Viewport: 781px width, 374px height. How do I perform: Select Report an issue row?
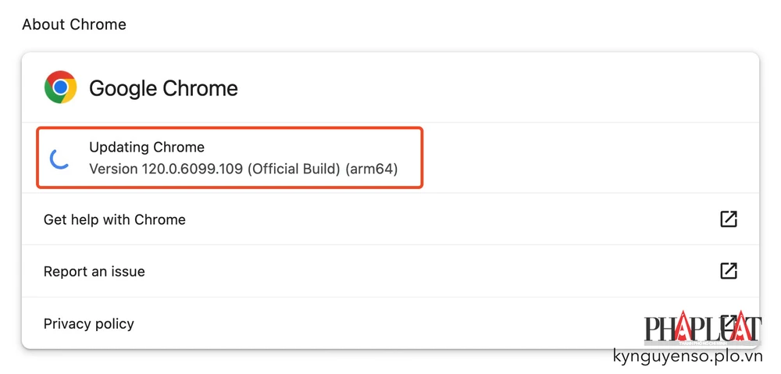pyautogui.click(x=95, y=272)
